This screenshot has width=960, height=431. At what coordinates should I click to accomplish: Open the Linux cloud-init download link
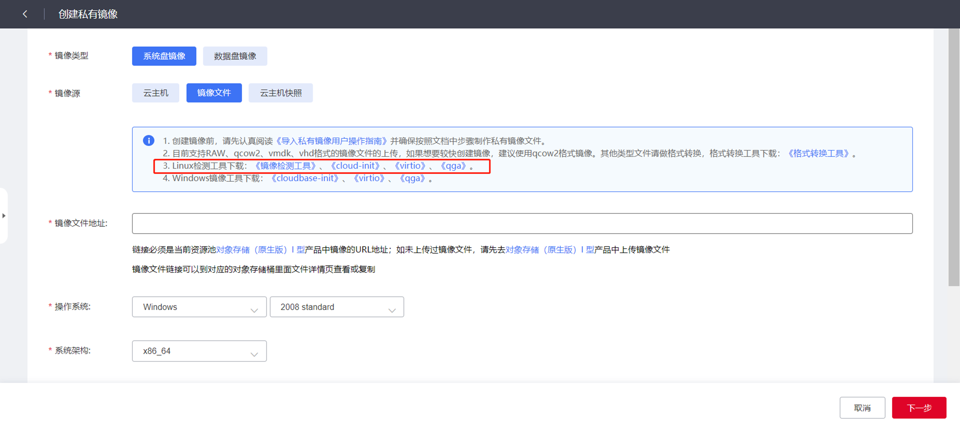tap(355, 166)
